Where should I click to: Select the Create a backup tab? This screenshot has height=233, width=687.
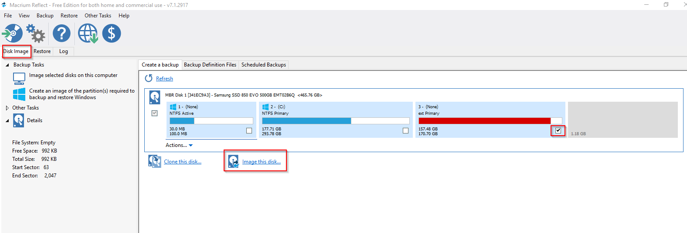(160, 65)
